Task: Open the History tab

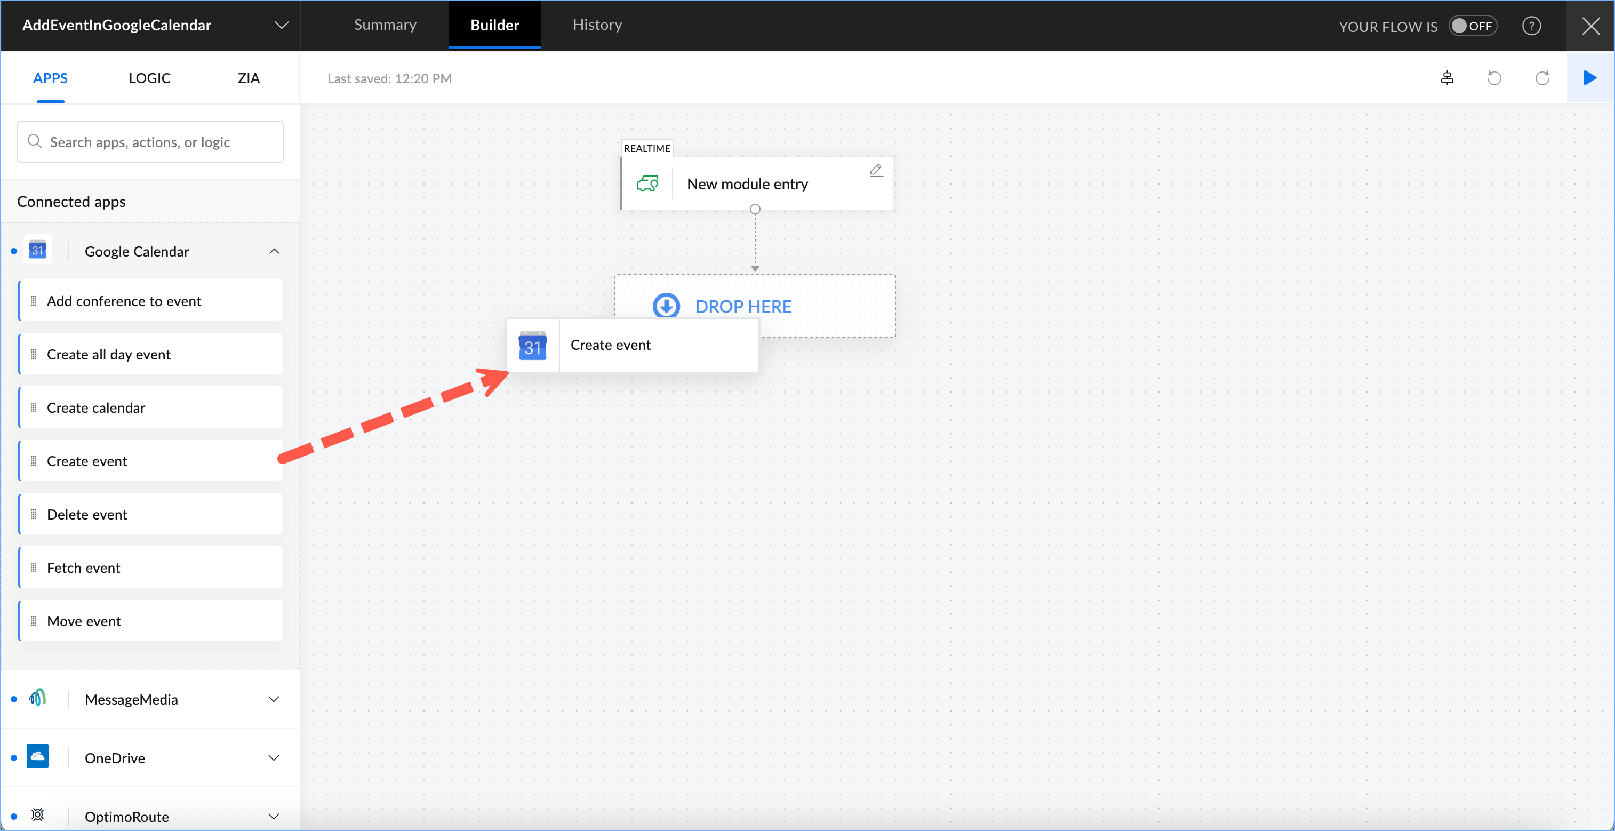Action: [597, 25]
